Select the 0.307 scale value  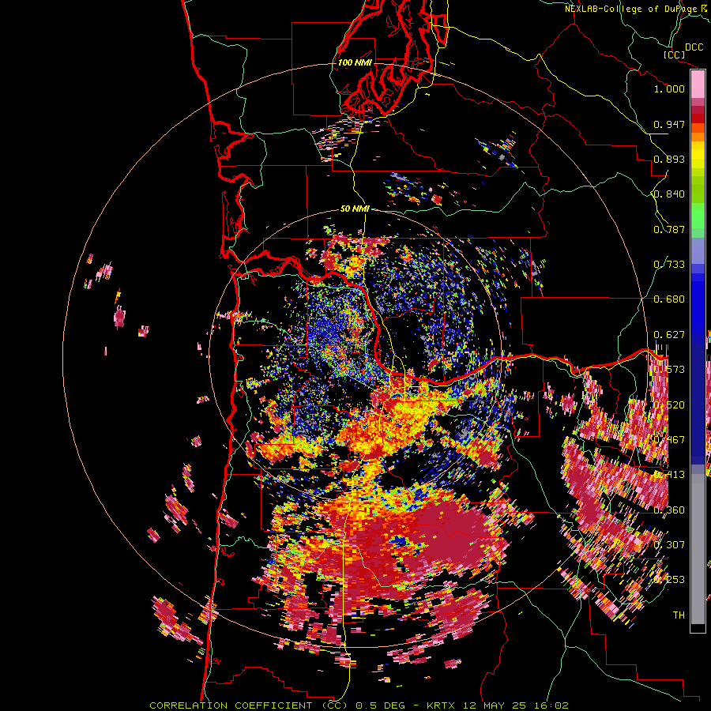(669, 545)
